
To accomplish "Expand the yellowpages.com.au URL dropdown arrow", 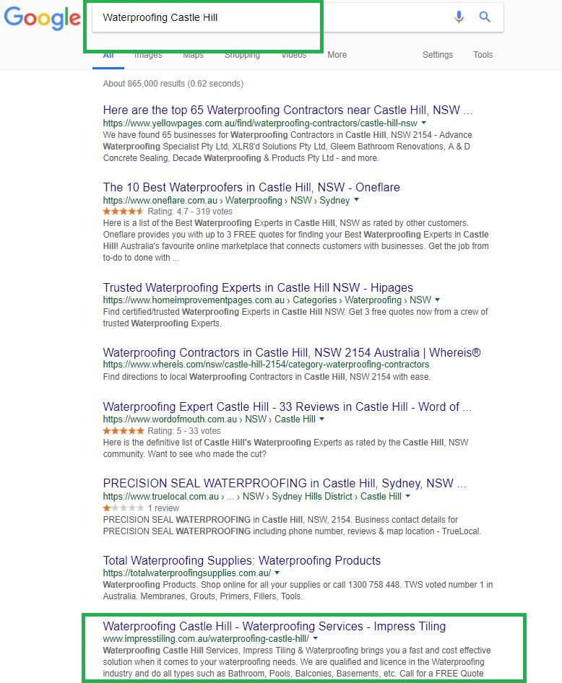I will pos(423,123).
